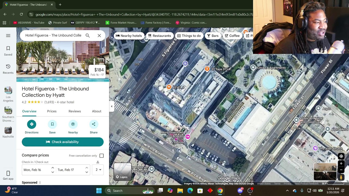Switch to the Reviews tab
349x196 pixels.
click(x=75, y=111)
